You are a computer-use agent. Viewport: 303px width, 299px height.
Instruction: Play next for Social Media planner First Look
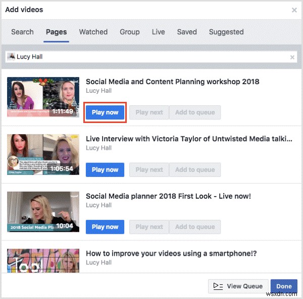point(149,227)
